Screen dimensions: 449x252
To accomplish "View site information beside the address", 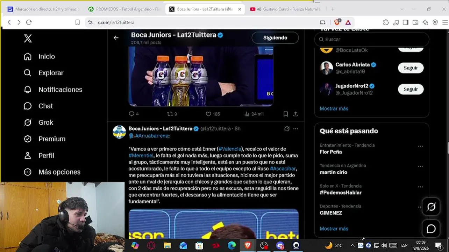I will (90, 22).
